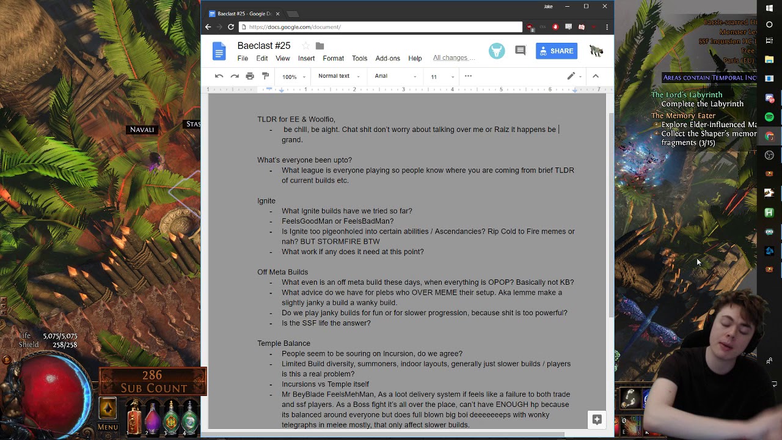
Task: Click the Jake Chrome profile button
Action: pos(548,6)
